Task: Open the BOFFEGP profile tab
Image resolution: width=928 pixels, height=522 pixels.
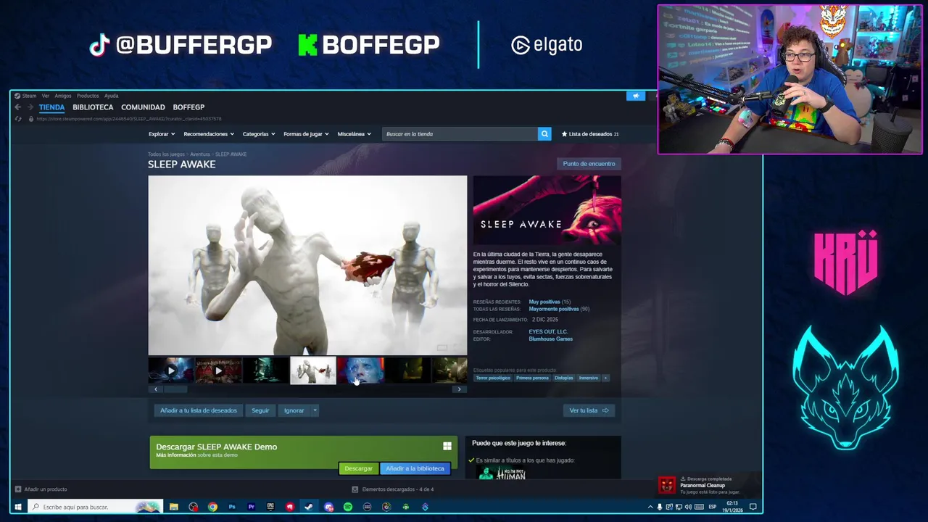Action: point(188,107)
